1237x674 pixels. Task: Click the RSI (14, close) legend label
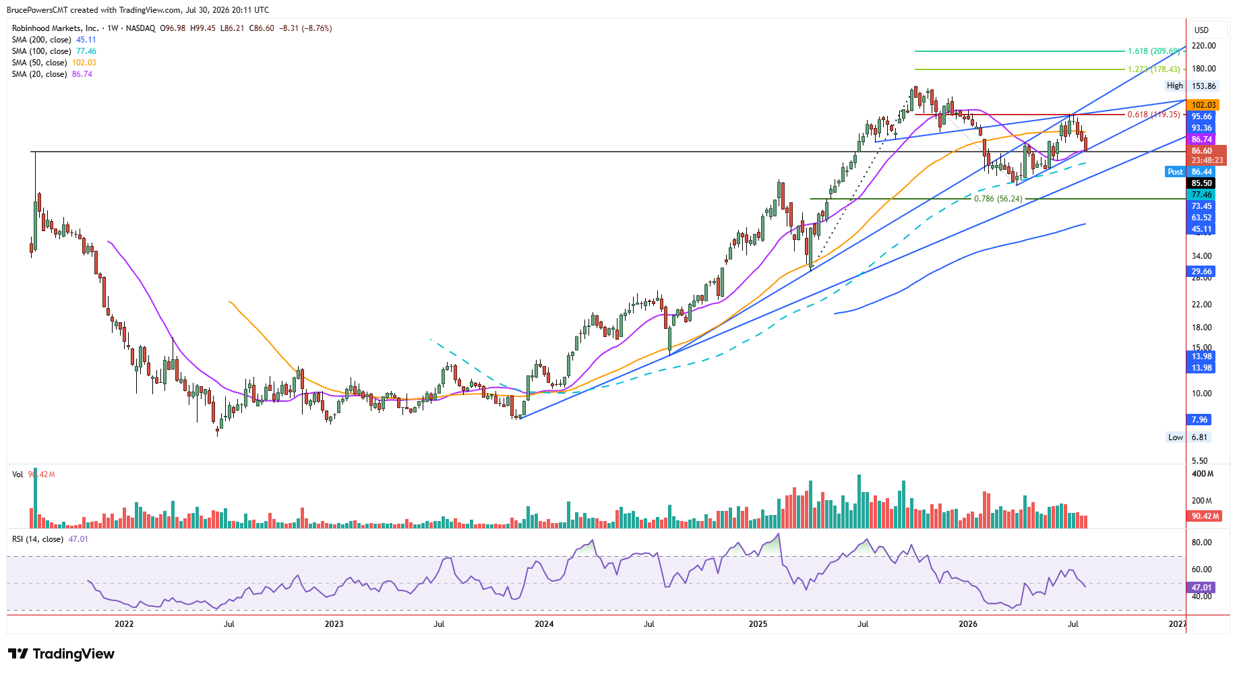pyautogui.click(x=38, y=539)
